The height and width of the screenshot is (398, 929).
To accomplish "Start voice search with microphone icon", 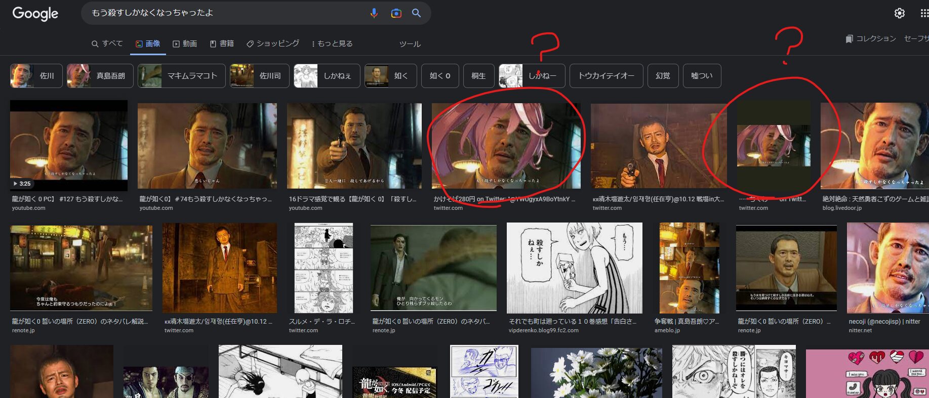I will (x=374, y=13).
